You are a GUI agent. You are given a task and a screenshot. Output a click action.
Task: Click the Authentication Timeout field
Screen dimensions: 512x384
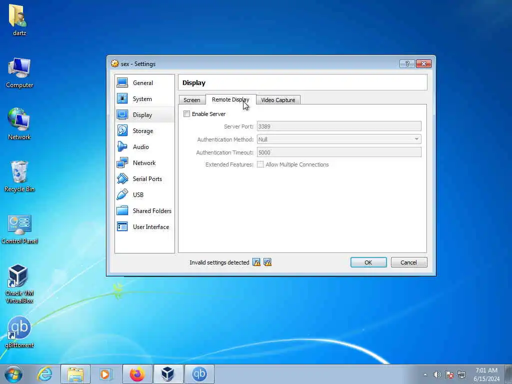339,152
